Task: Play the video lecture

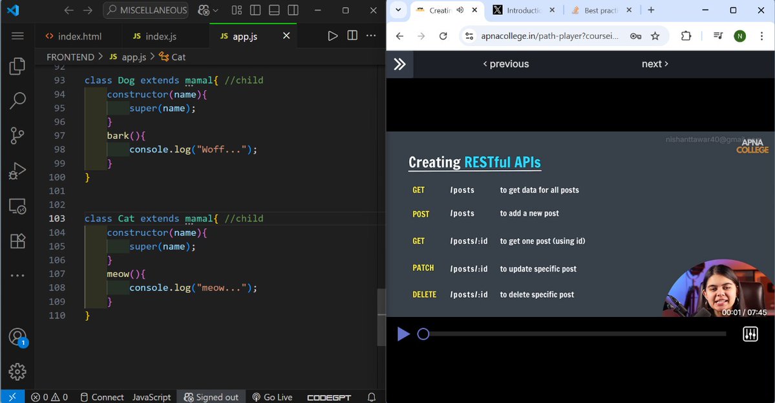Action: click(403, 334)
